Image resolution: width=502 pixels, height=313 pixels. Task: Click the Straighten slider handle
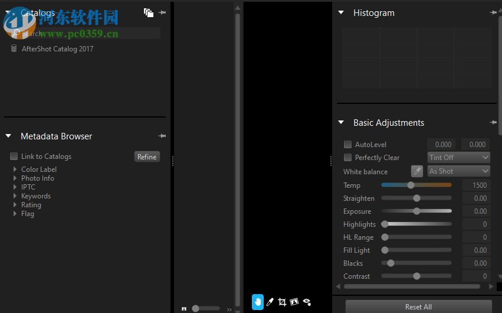coord(416,198)
